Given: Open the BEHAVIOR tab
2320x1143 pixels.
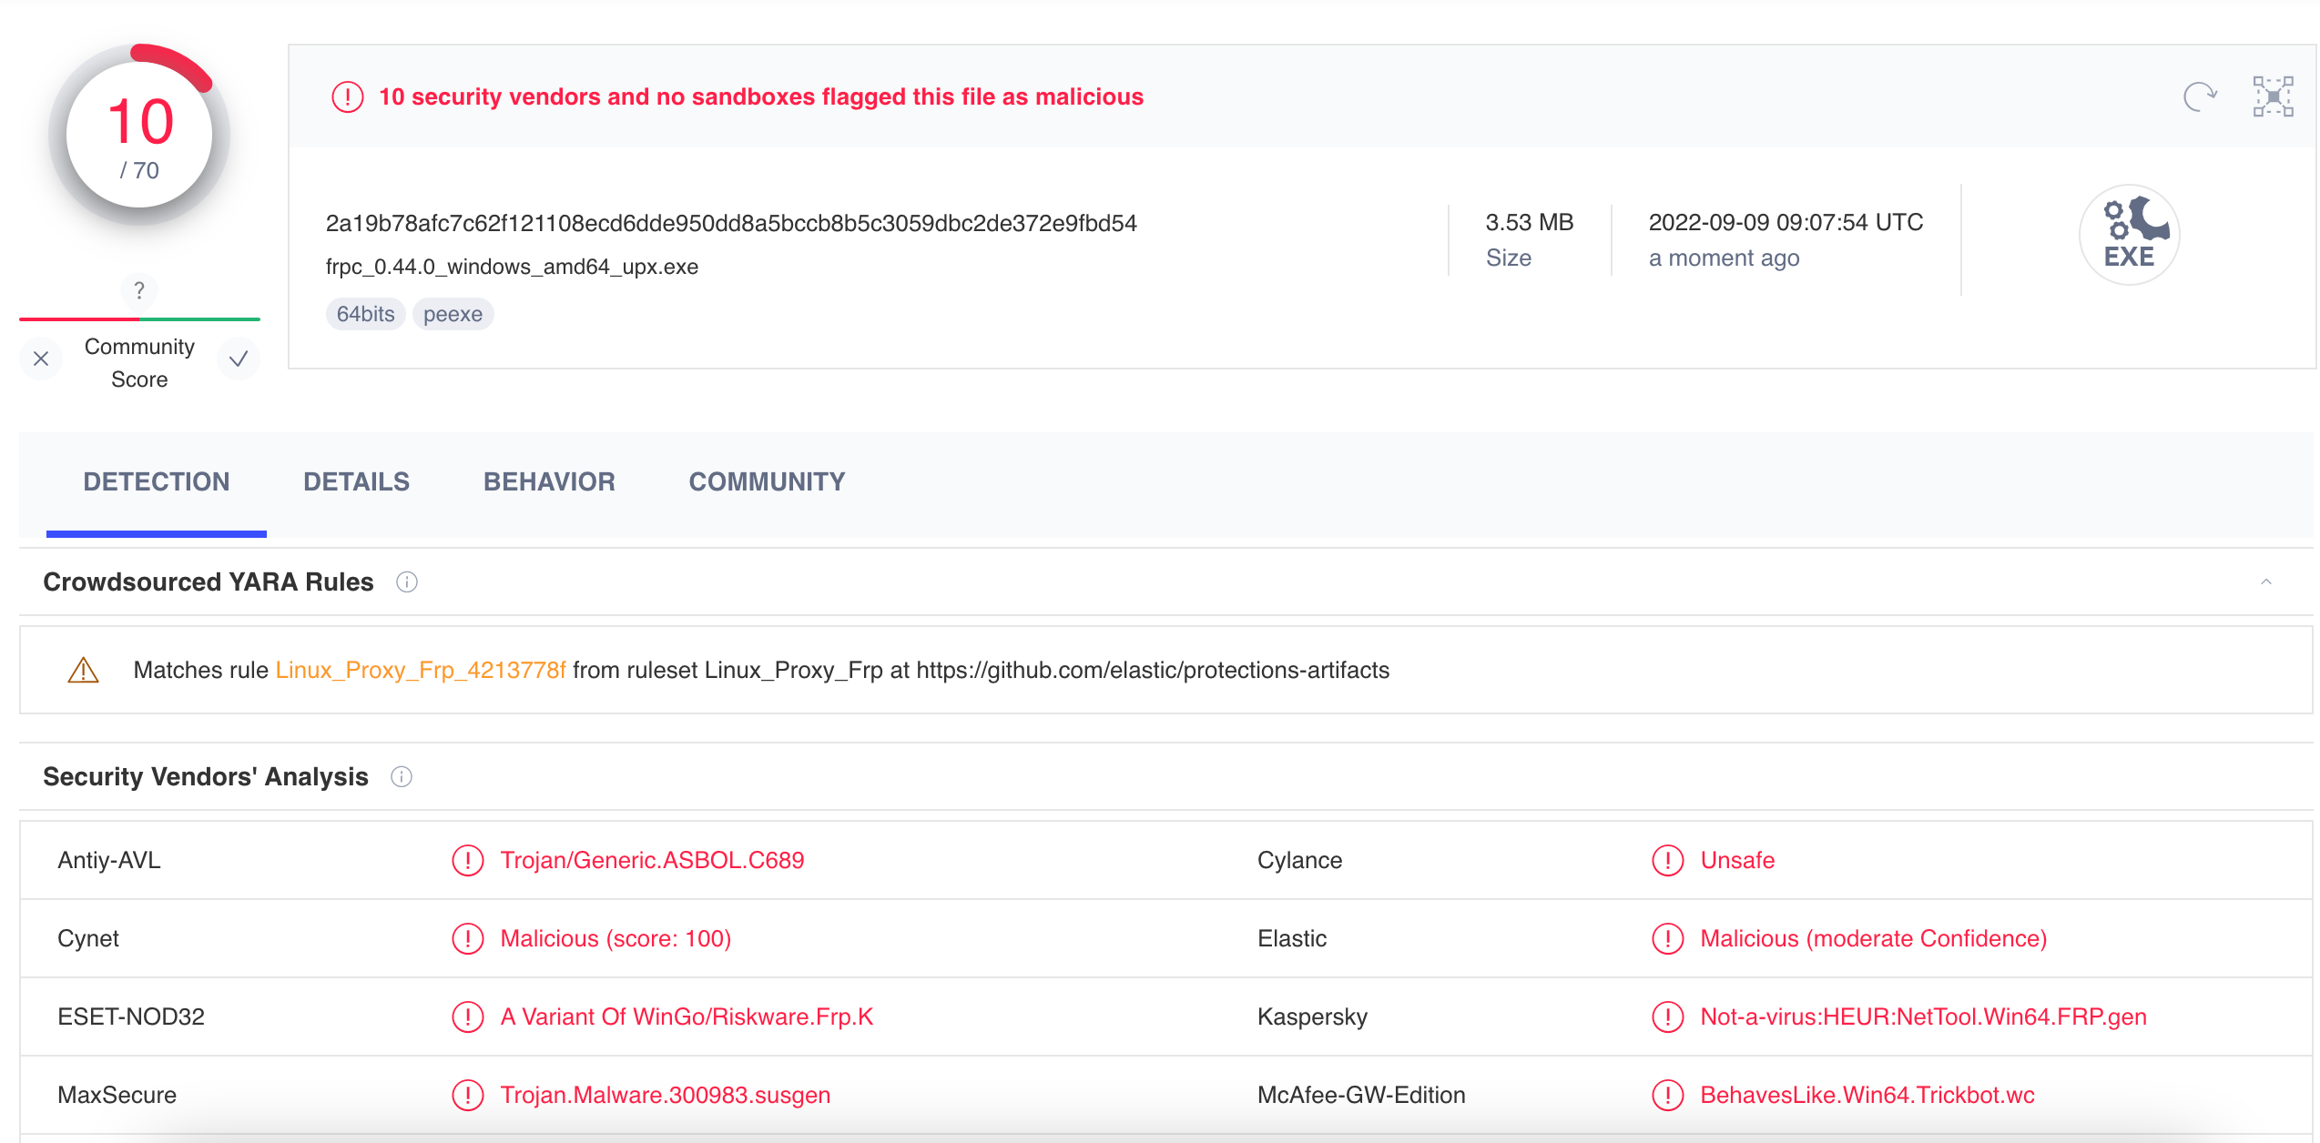Looking at the screenshot, I should tap(549, 482).
